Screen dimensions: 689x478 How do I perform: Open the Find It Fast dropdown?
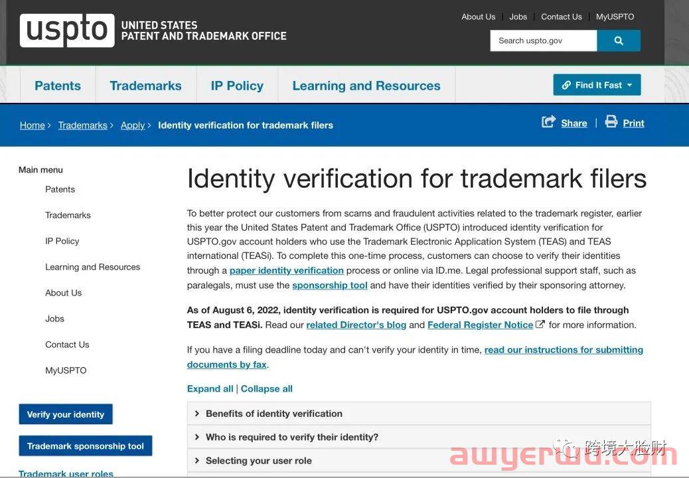tap(597, 85)
